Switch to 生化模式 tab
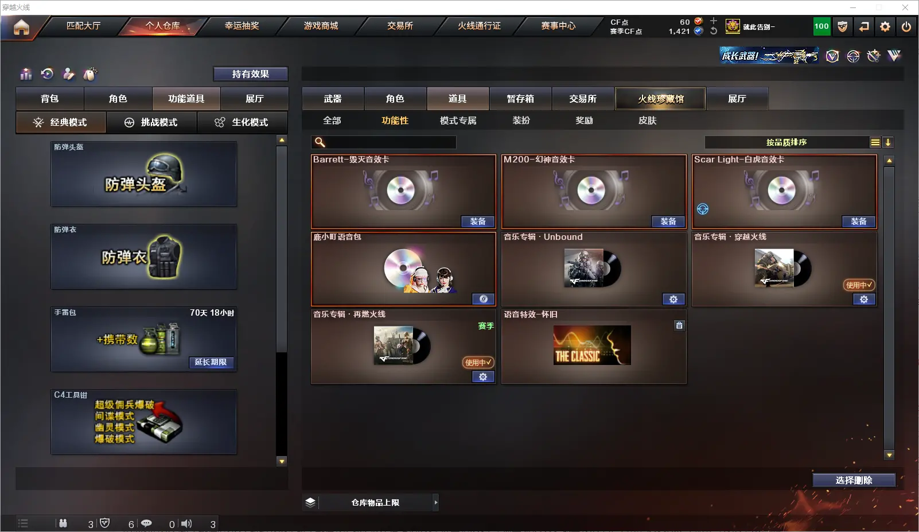The width and height of the screenshot is (919, 532). [242, 122]
